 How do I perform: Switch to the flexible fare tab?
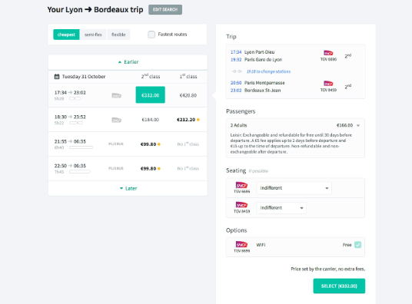pos(118,35)
